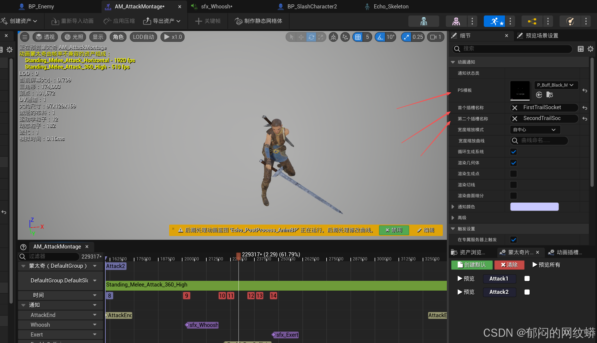Click the 创建默认 button
Image resolution: width=597 pixels, height=343 pixels.
tap(472, 265)
